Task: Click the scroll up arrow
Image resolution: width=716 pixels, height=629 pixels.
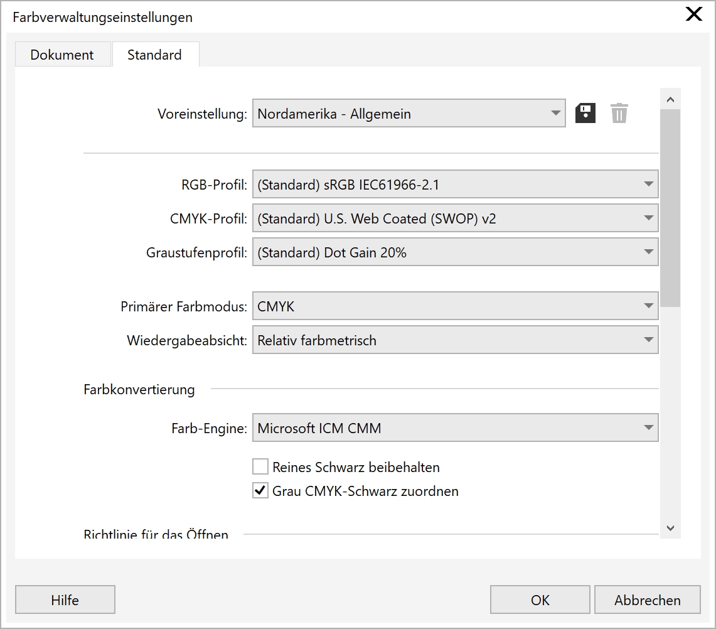Action: [x=670, y=99]
